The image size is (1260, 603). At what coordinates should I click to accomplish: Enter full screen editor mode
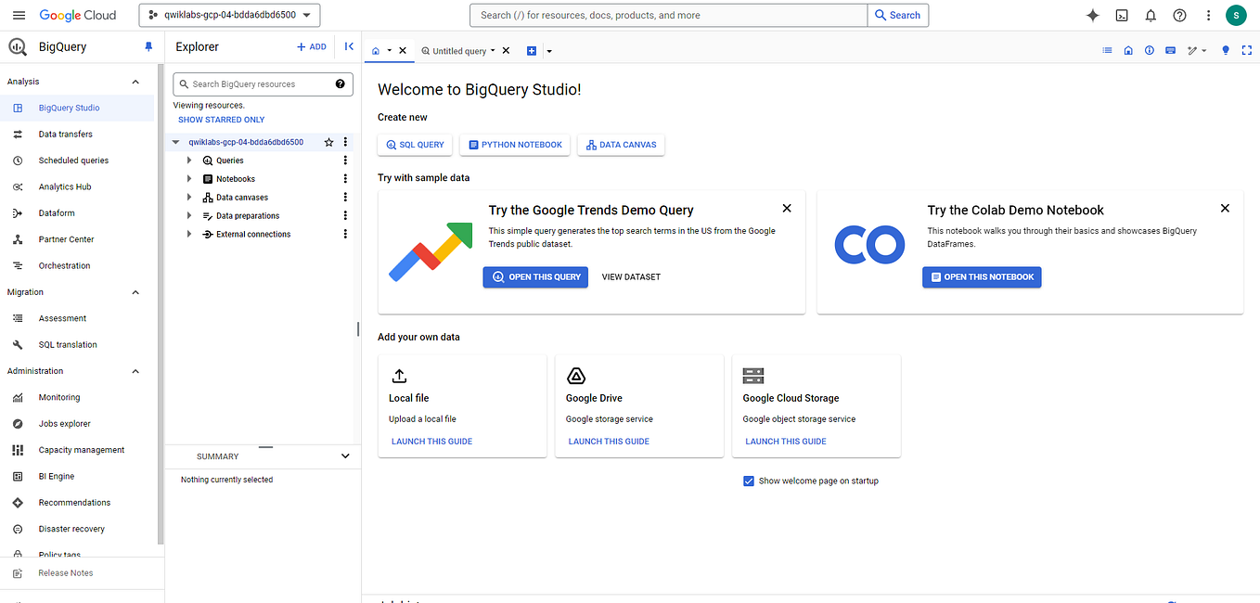1246,51
